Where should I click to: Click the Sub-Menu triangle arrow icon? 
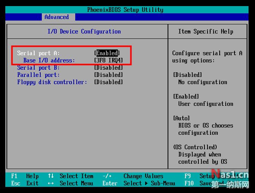click(x=146, y=183)
